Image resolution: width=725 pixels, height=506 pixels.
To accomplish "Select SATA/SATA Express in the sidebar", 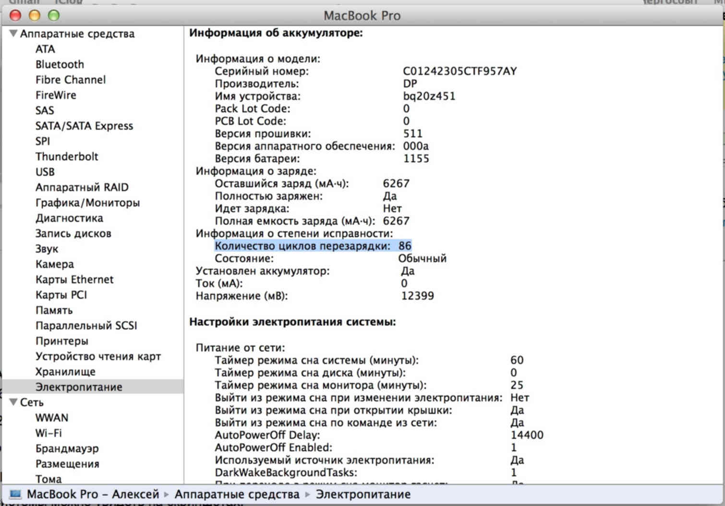I will [84, 126].
